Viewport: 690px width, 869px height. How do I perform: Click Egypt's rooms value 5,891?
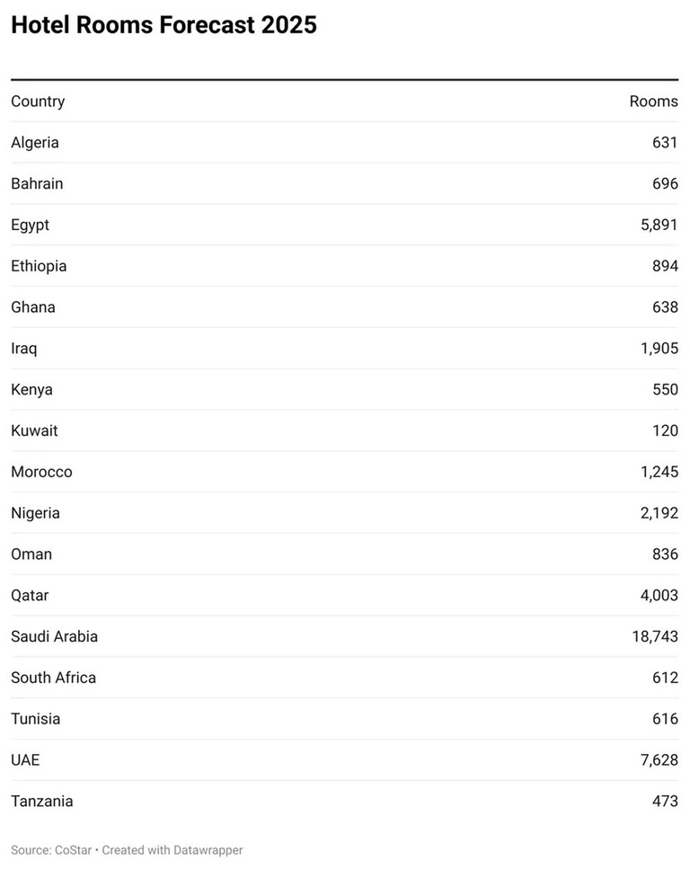[x=659, y=225]
